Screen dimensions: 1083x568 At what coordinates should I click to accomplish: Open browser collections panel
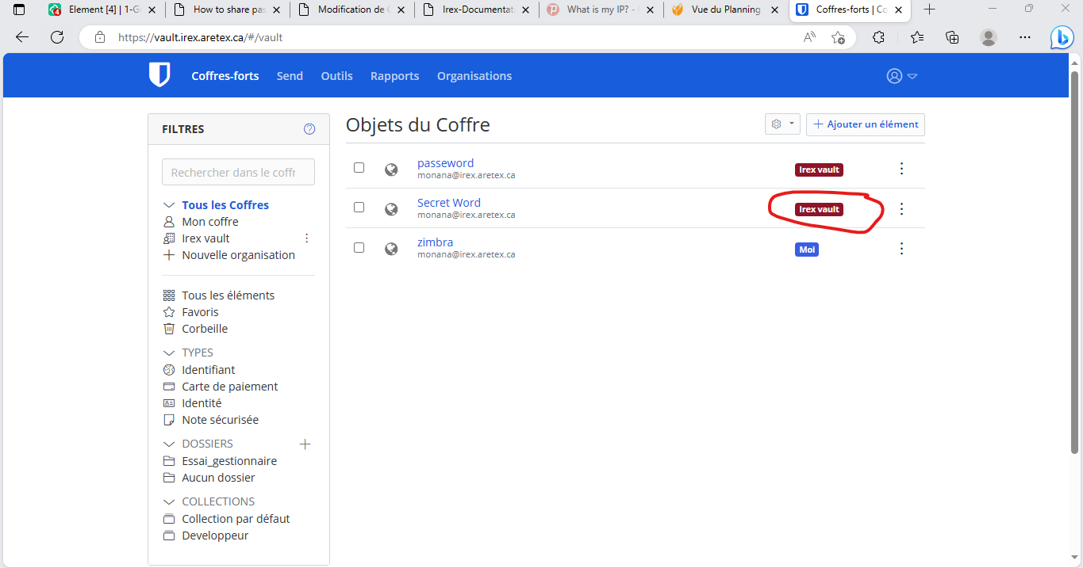pos(953,37)
